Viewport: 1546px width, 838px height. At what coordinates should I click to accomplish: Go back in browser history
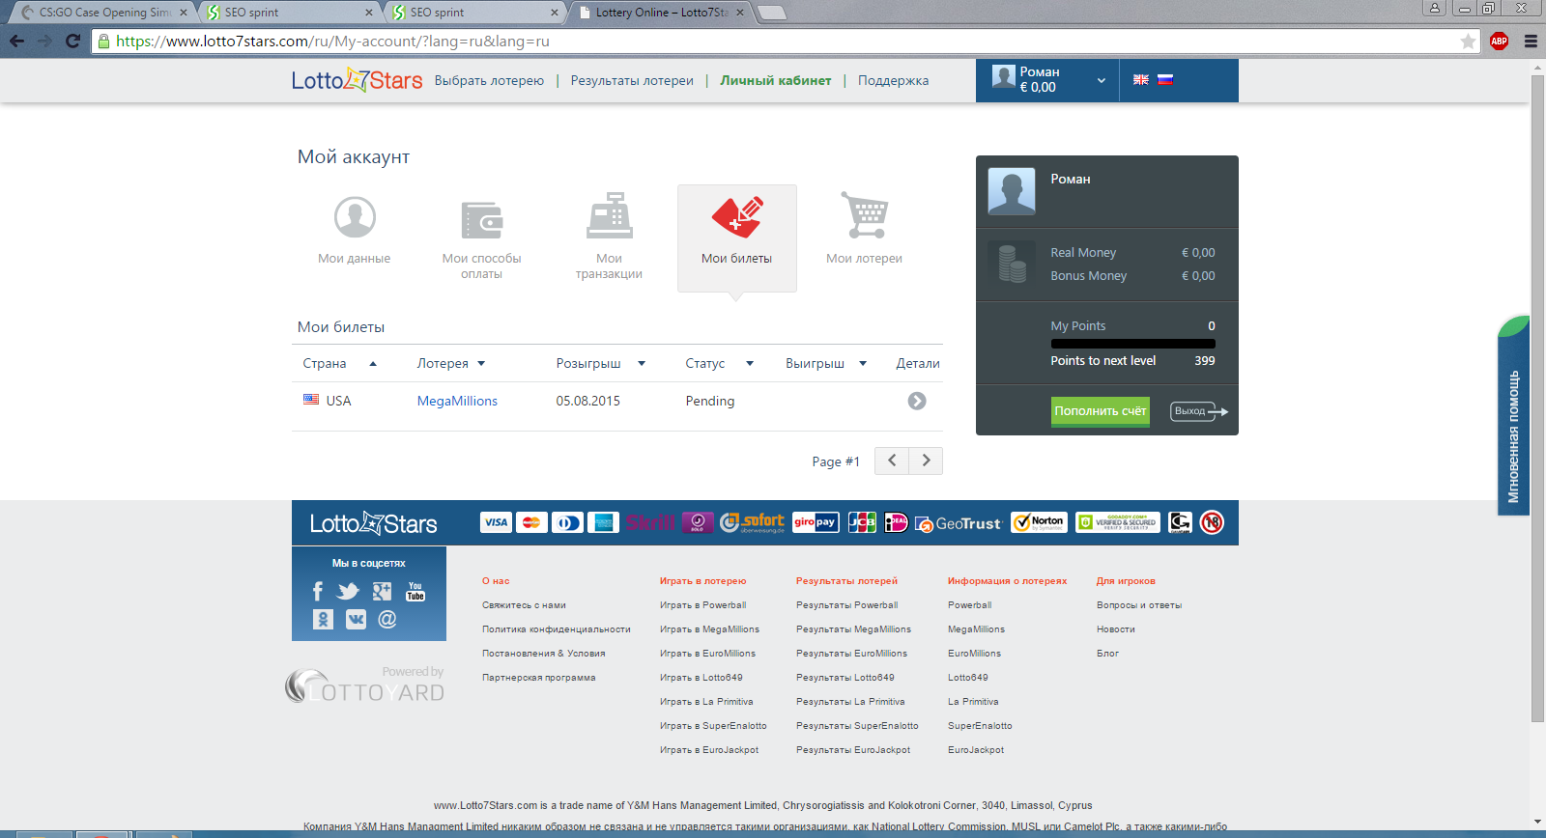(16, 41)
